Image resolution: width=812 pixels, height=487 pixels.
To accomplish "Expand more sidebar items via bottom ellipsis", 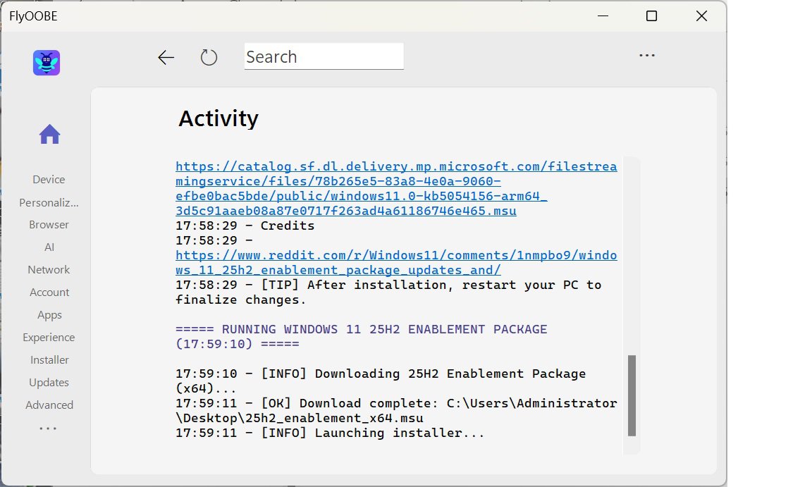I will click(x=48, y=428).
